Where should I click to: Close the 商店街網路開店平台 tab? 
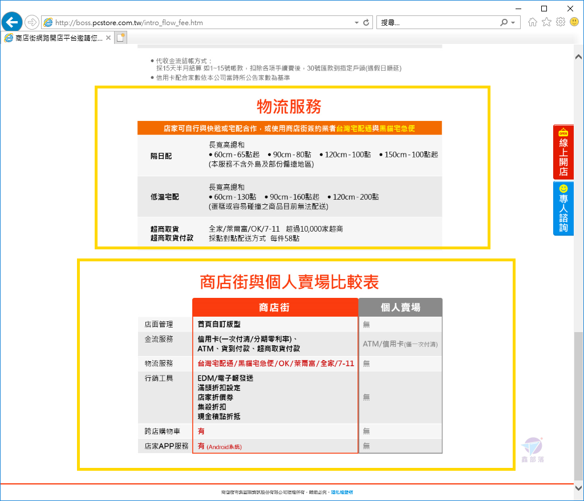pyautogui.click(x=108, y=38)
